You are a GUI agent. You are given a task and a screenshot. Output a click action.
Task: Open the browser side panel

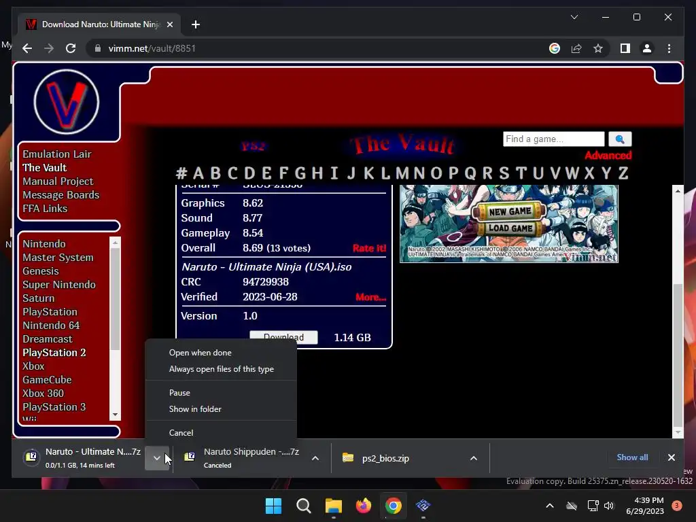pos(625,48)
